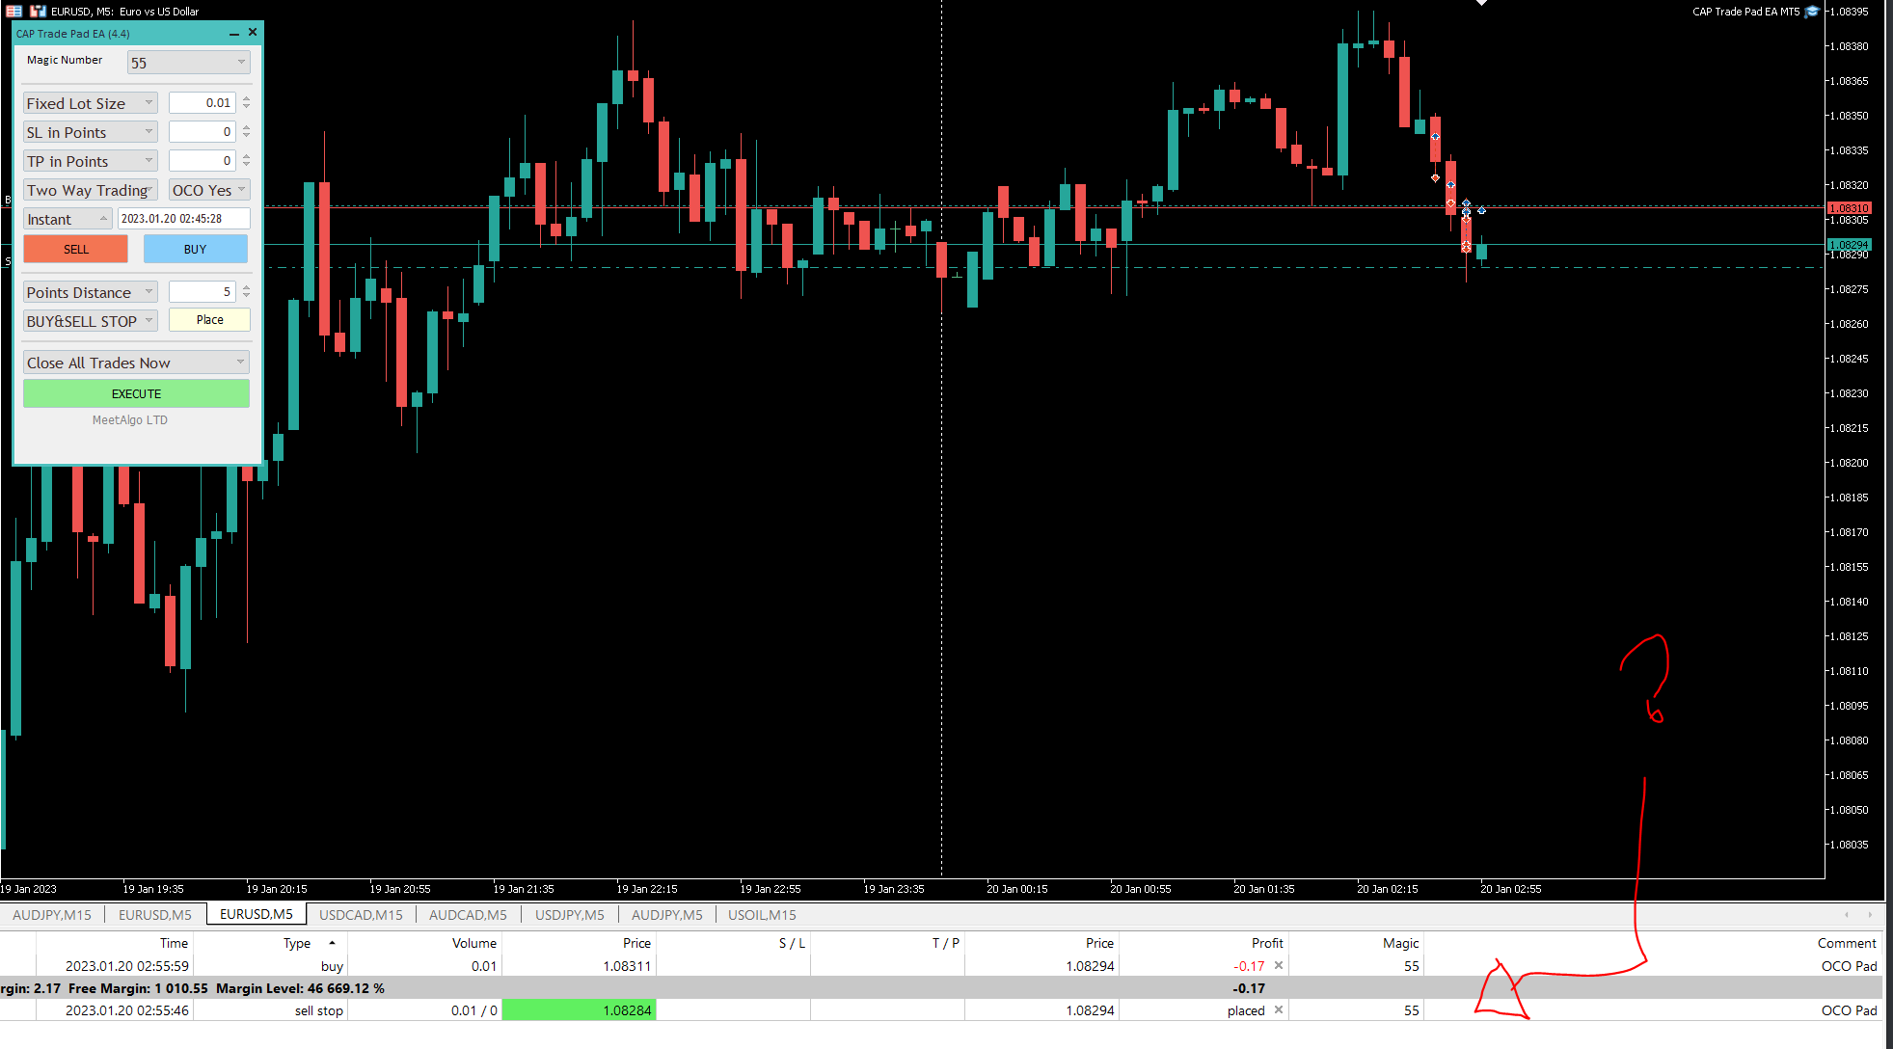The height and width of the screenshot is (1049, 1893).
Task: Minimize the CAP Trade Pad panel
Action: (x=234, y=34)
